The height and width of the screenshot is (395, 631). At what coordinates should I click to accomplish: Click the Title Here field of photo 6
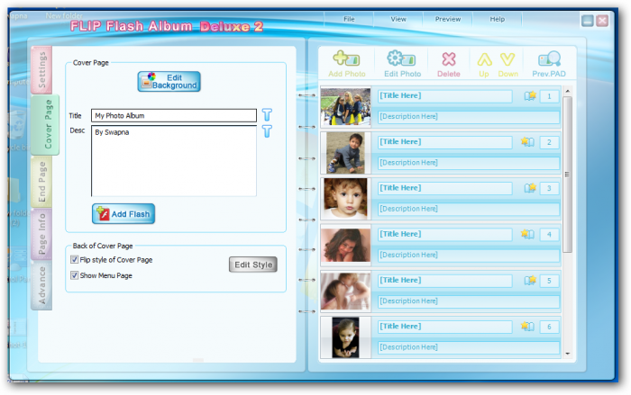tap(444, 327)
